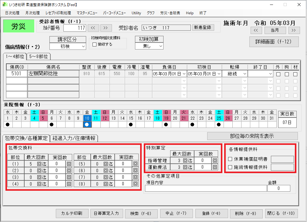
Task: Go to next カルテ番号 with >> arrow
Action: click(x=105, y=28)
